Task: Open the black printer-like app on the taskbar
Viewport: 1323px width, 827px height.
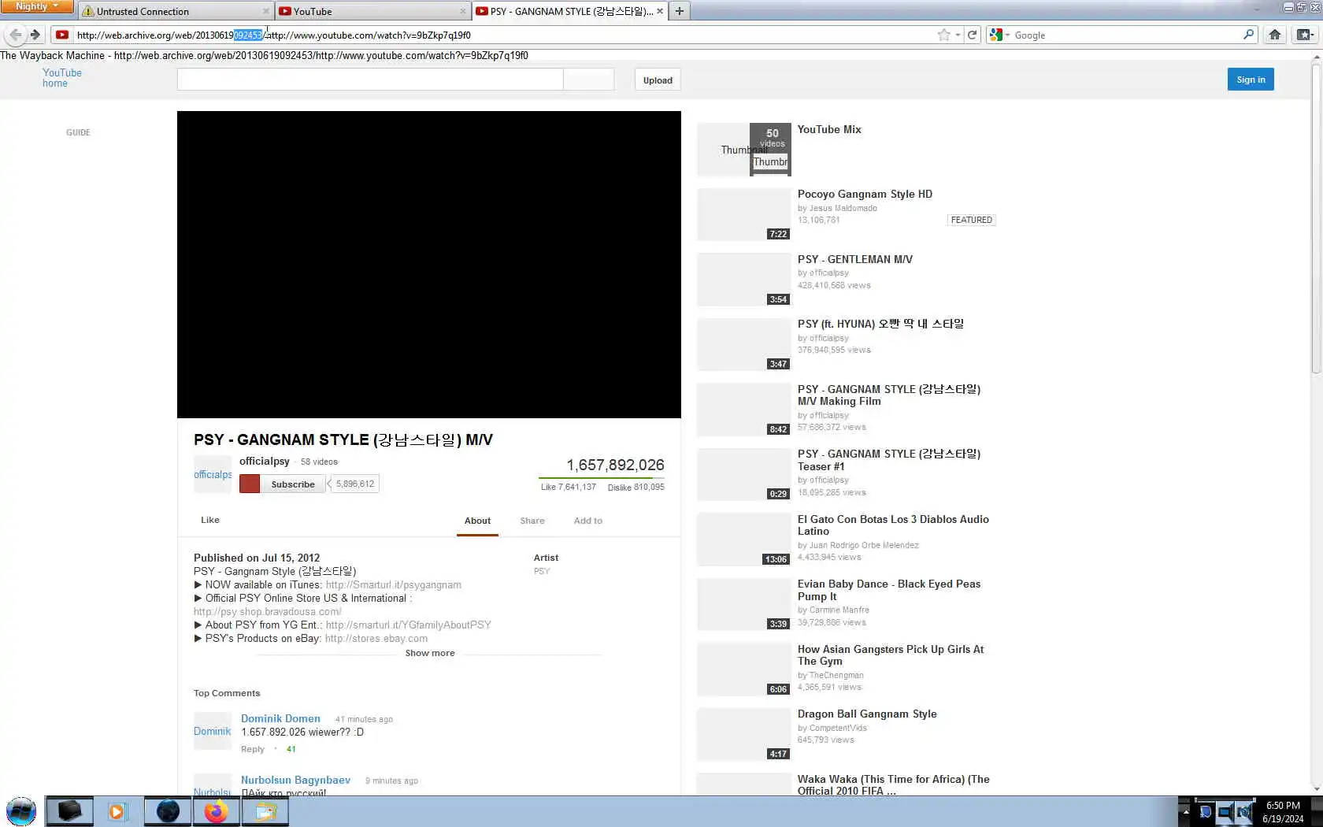Action: pos(69,811)
